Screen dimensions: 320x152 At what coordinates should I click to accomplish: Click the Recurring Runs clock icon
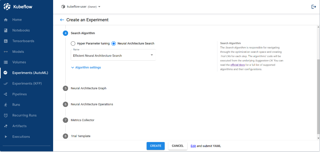coord(6,115)
